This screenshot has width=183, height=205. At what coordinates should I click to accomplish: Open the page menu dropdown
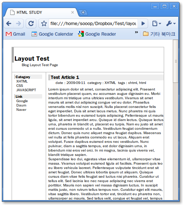point(156,24)
